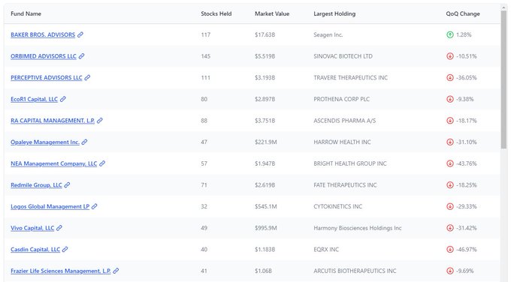Sort by Largest Holding column header

click(x=334, y=13)
